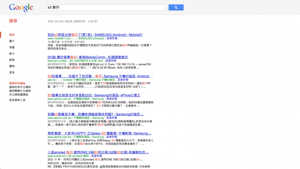The image size is (300, 169).
Task: Click the 搜尋 heading beneath the Google logo
Action: pyautogui.click(x=13, y=21)
